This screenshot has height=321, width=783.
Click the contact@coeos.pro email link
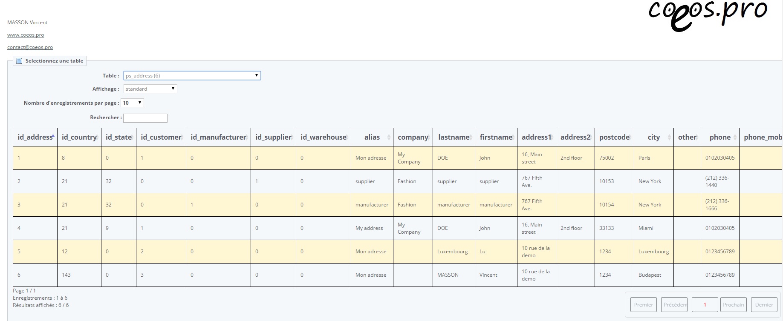click(x=30, y=47)
